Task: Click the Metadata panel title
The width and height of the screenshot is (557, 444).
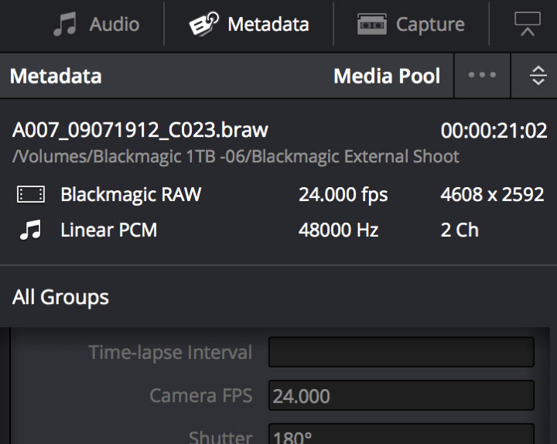Action: coord(56,76)
